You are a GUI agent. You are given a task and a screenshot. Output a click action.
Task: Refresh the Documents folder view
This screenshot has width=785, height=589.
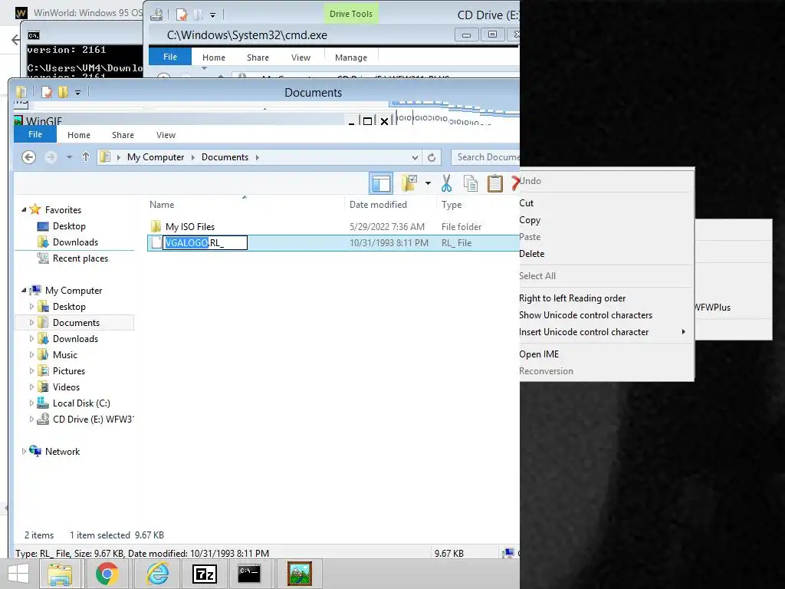pos(431,158)
